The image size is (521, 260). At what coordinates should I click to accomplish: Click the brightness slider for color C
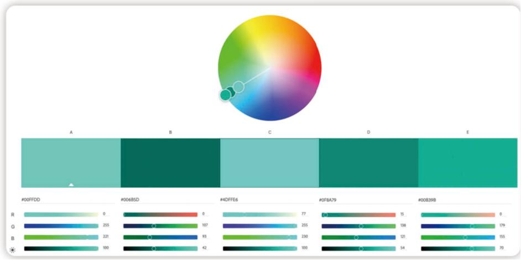[260, 249]
